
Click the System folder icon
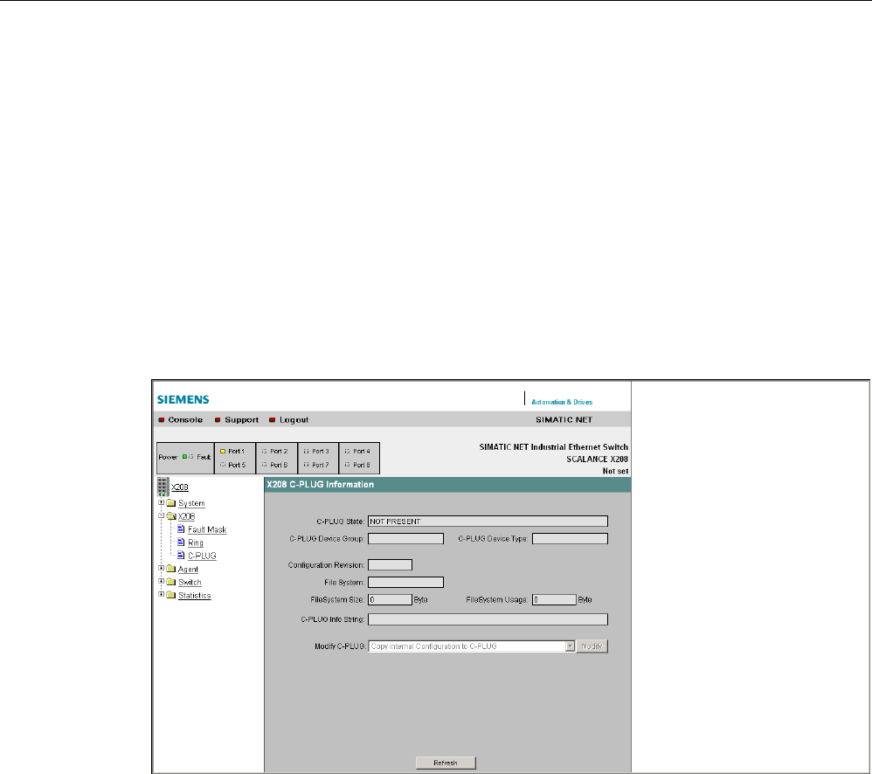pos(171,502)
